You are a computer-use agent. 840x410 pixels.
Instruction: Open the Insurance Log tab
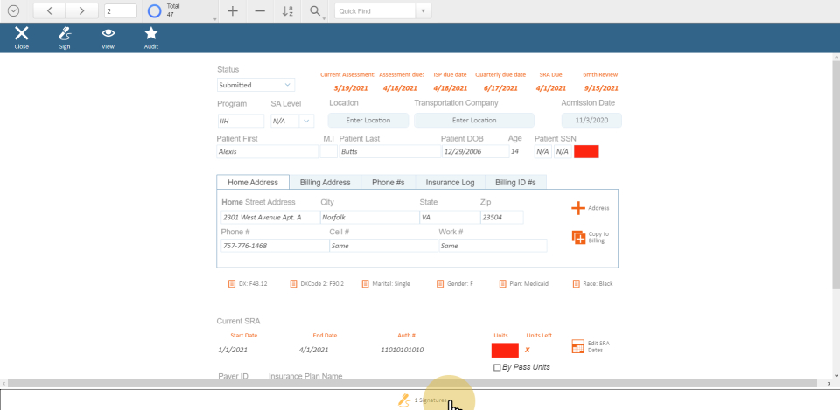450,182
